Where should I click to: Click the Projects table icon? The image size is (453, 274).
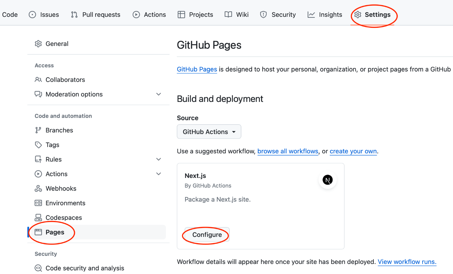[x=181, y=15]
